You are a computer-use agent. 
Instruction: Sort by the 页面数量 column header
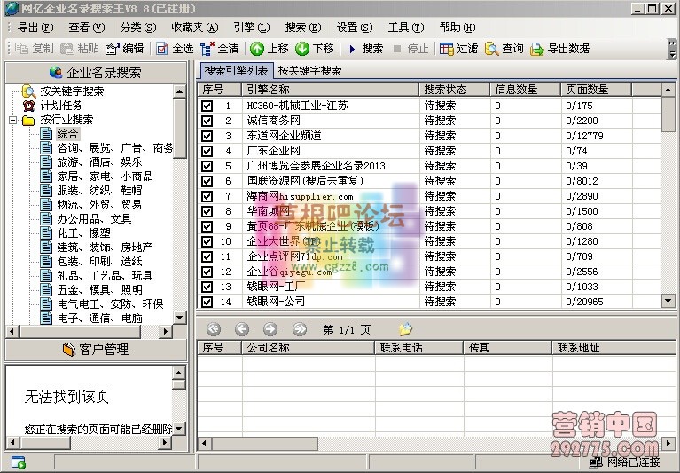tap(596, 90)
